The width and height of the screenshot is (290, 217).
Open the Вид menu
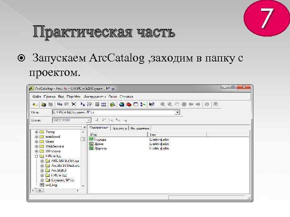(x=61, y=96)
